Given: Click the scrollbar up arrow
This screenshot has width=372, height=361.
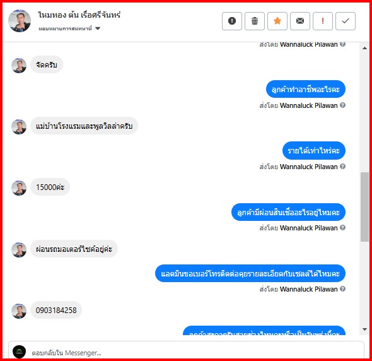Looking at the screenshot, I should point(364,48).
